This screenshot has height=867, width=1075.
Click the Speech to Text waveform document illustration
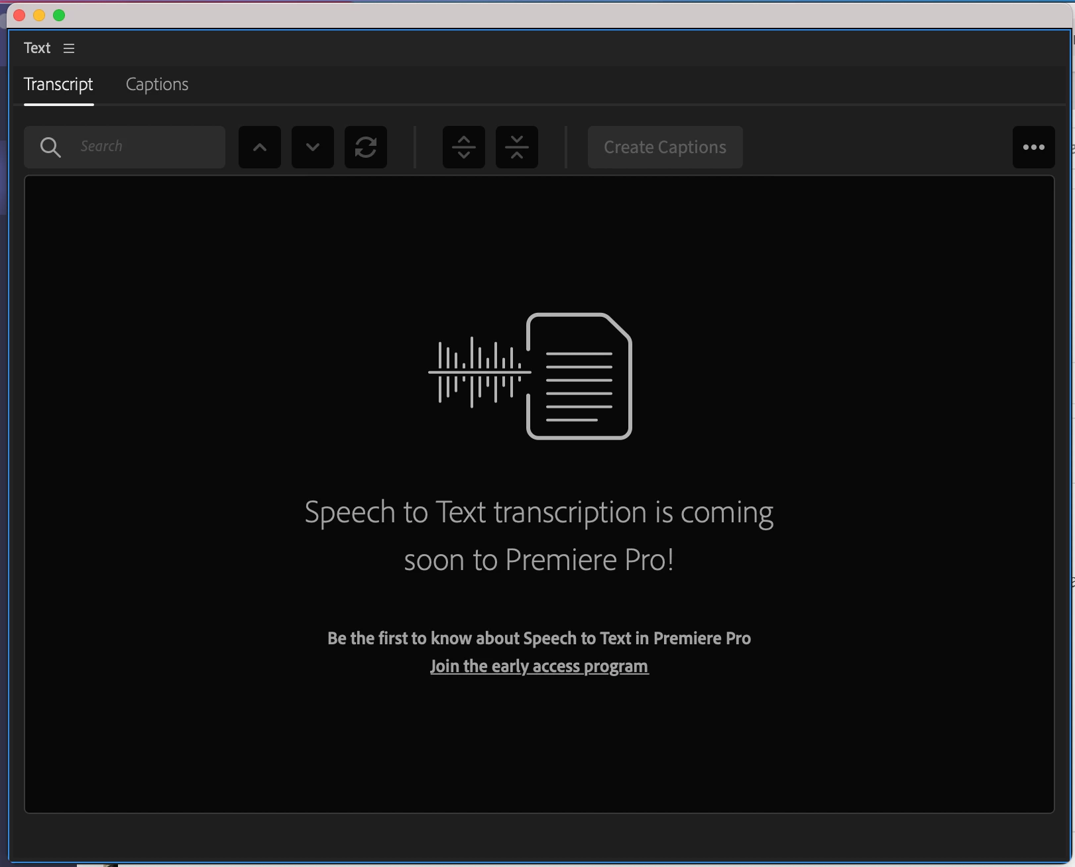[530, 376]
